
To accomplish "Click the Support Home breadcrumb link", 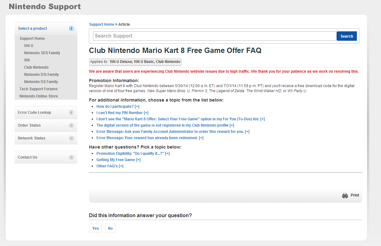I will pyautogui.click(x=102, y=24).
